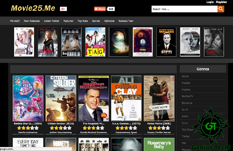Open the Movie25.Me site logo

tap(33, 8)
